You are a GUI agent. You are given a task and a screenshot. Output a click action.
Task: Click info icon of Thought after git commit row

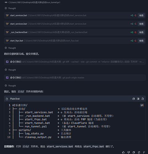tap(6, 70)
